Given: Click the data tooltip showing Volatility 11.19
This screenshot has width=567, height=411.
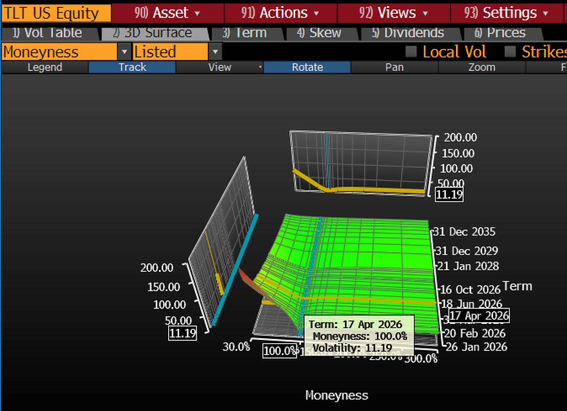Looking at the screenshot, I should pyautogui.click(x=359, y=336).
